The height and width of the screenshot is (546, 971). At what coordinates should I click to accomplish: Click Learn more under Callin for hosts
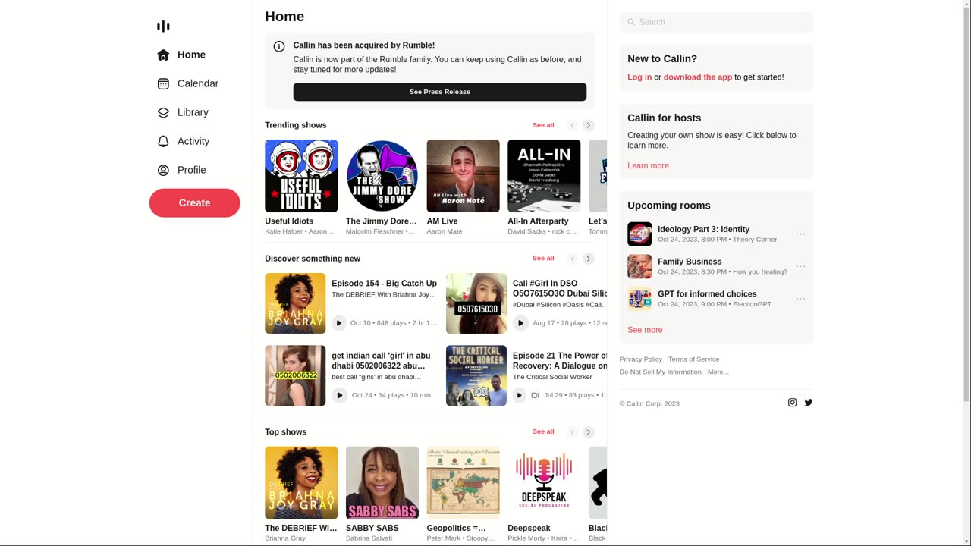coord(648,166)
